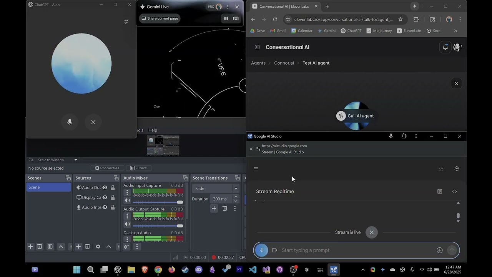
Task: Open Google AI Studio hamburger menu
Action: click(256, 169)
